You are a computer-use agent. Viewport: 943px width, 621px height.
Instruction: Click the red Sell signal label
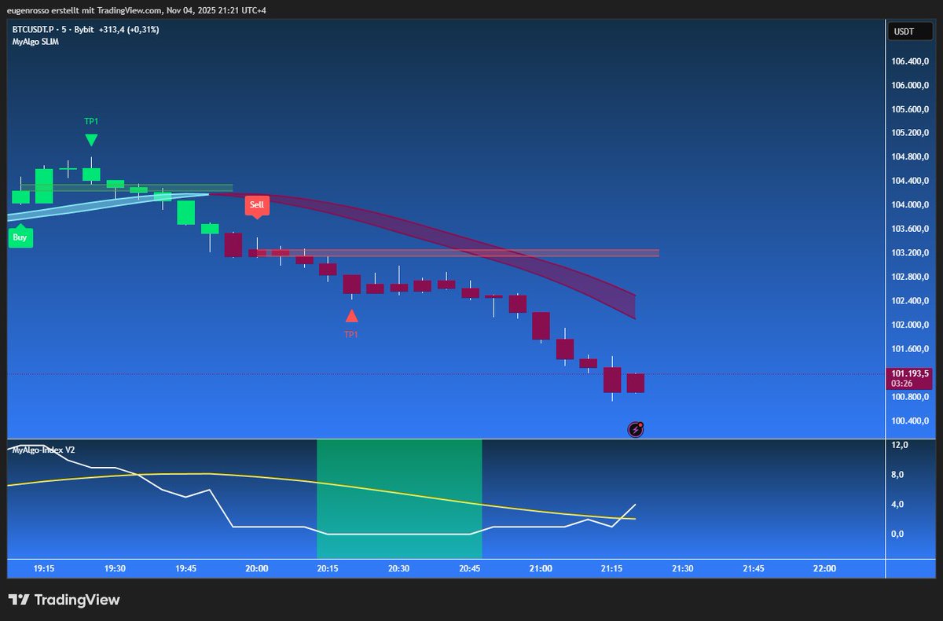pyautogui.click(x=257, y=206)
